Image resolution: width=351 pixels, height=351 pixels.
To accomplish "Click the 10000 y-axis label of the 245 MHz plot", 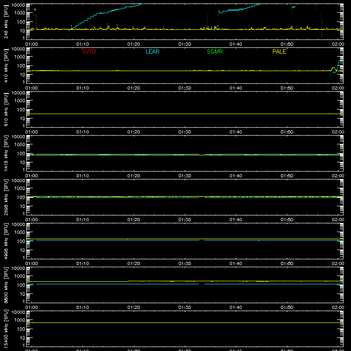I will tap(18, 5).
